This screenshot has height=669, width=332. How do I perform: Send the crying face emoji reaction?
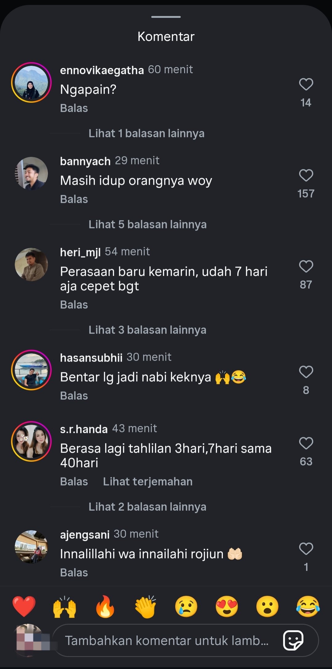[x=186, y=607]
